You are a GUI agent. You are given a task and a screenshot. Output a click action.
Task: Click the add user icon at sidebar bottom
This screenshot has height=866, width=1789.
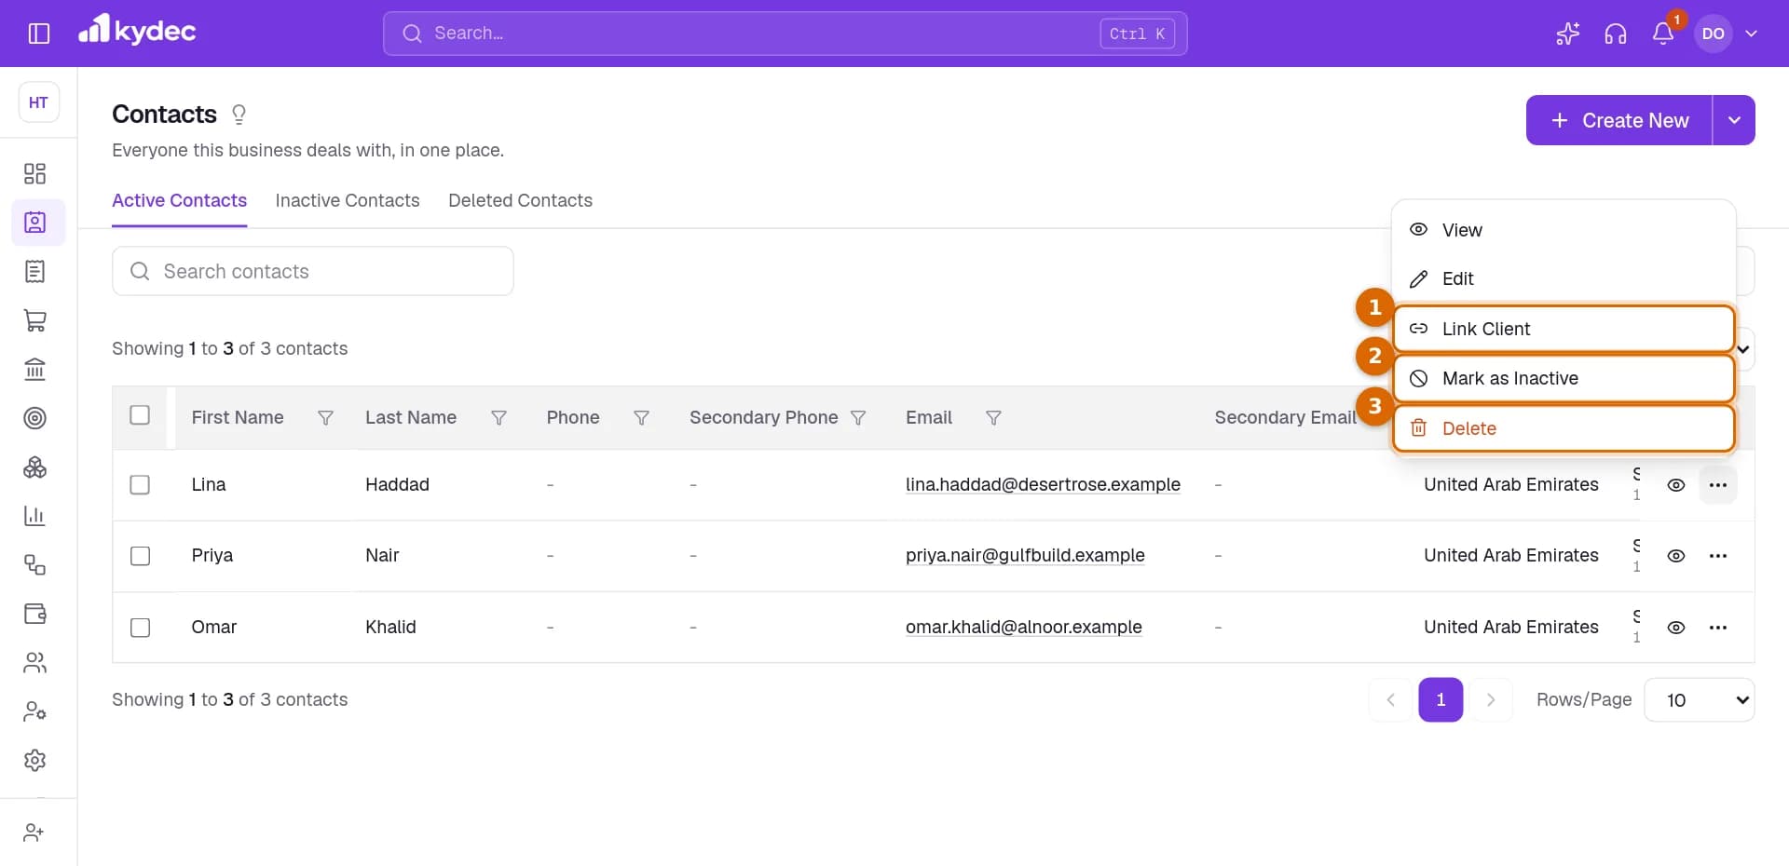pyautogui.click(x=35, y=832)
